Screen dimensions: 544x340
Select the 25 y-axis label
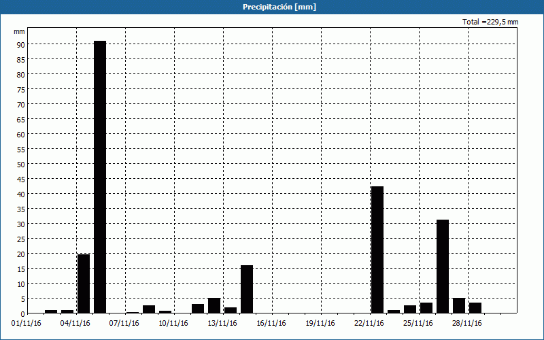(x=21, y=239)
